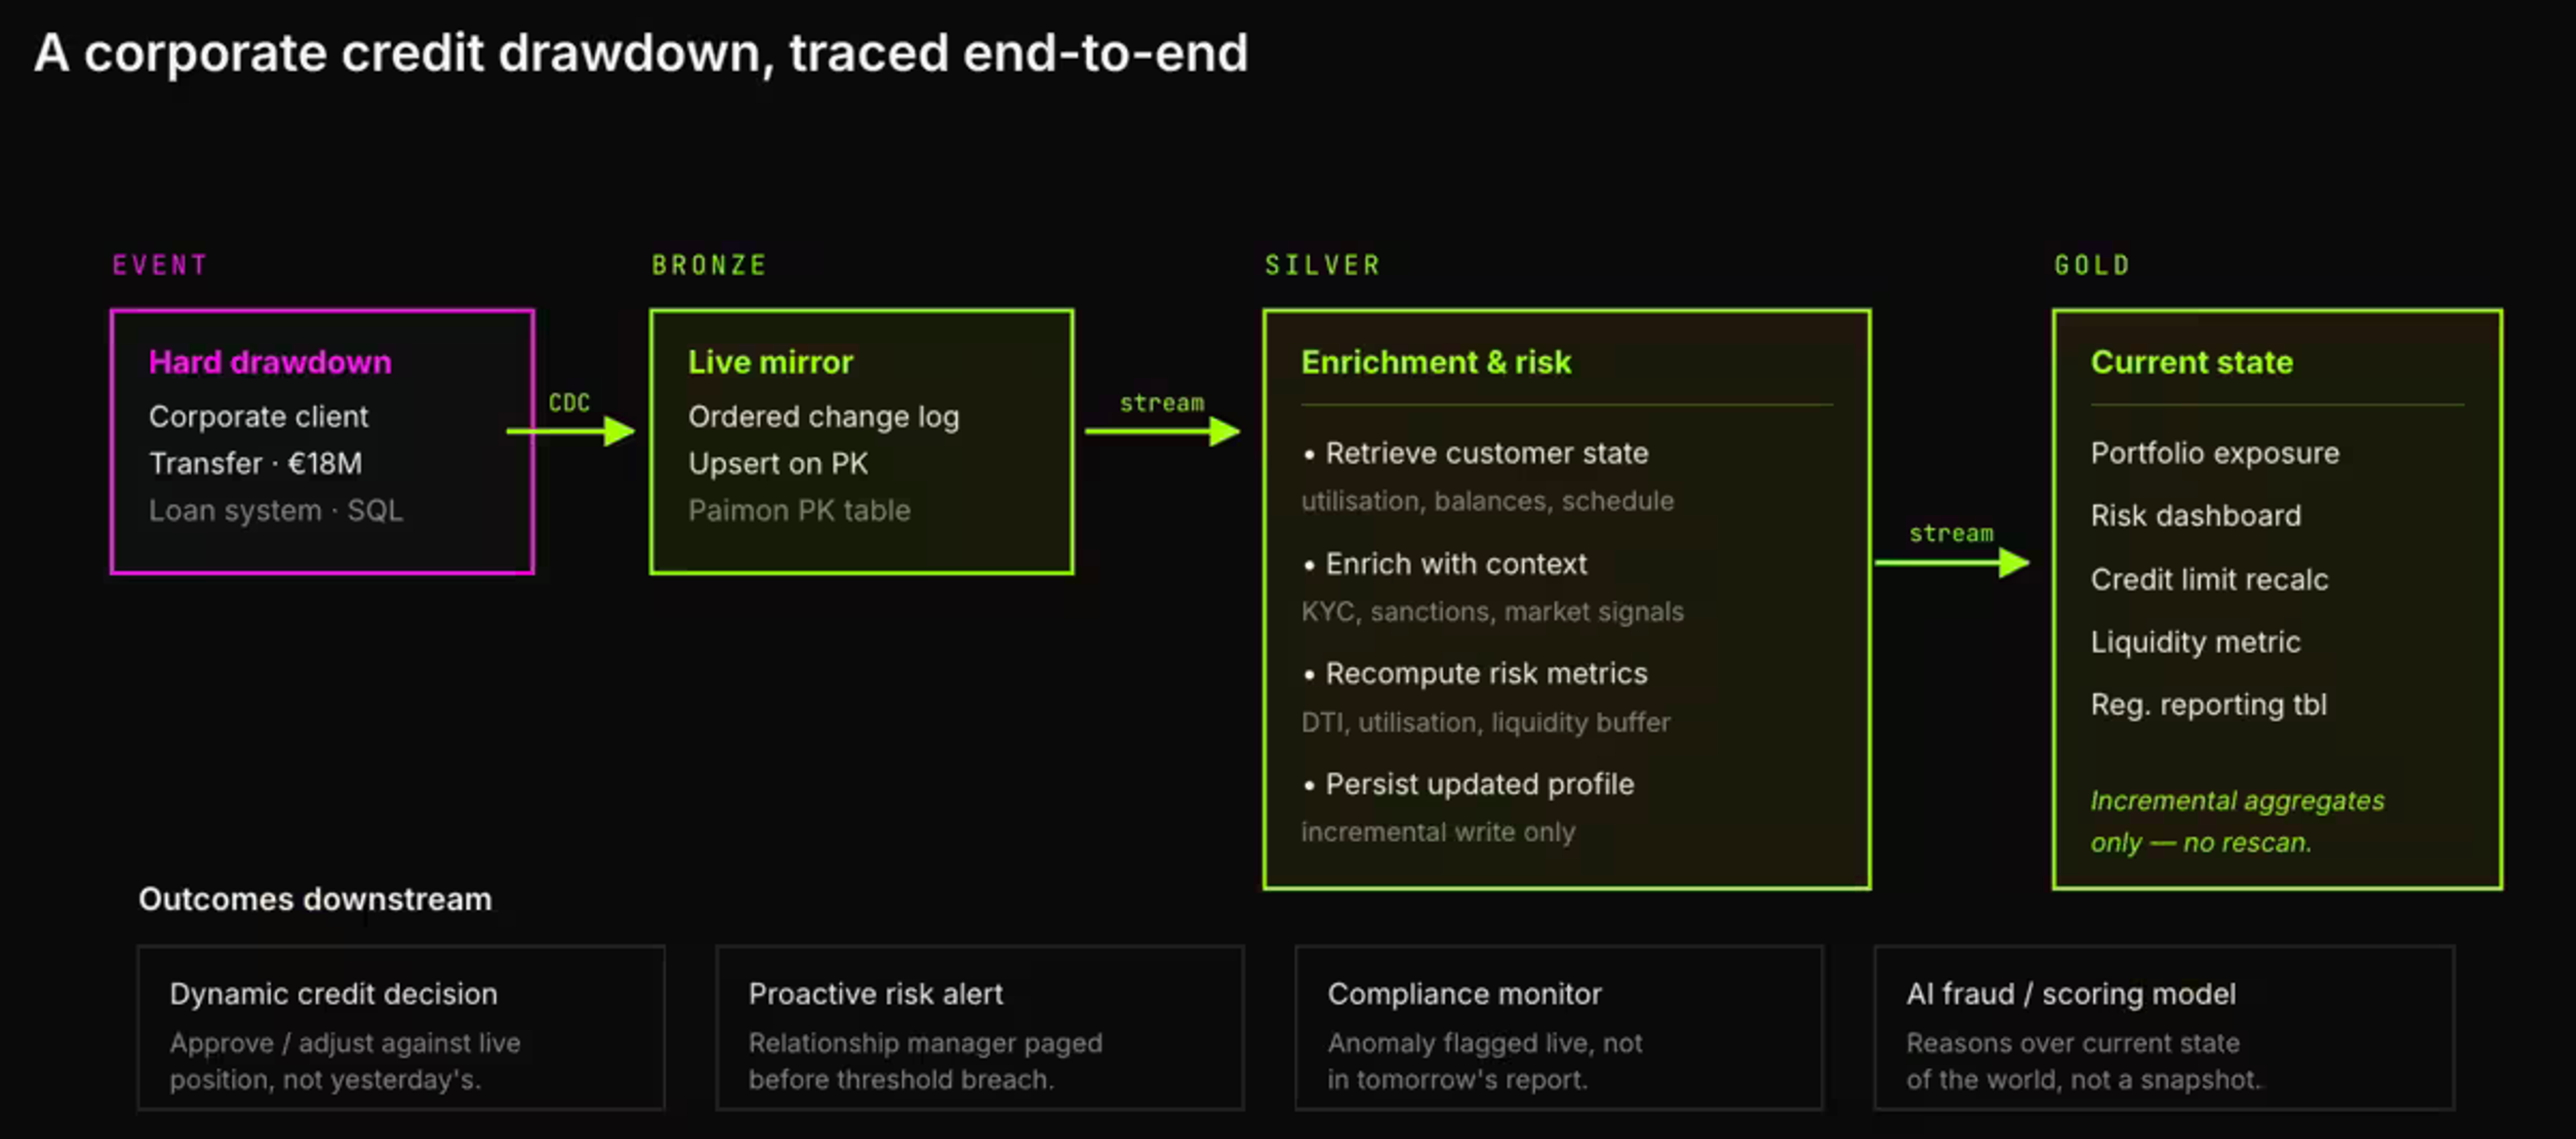Select the Portfolio exposure item

click(x=2215, y=454)
